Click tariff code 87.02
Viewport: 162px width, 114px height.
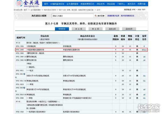18,102
